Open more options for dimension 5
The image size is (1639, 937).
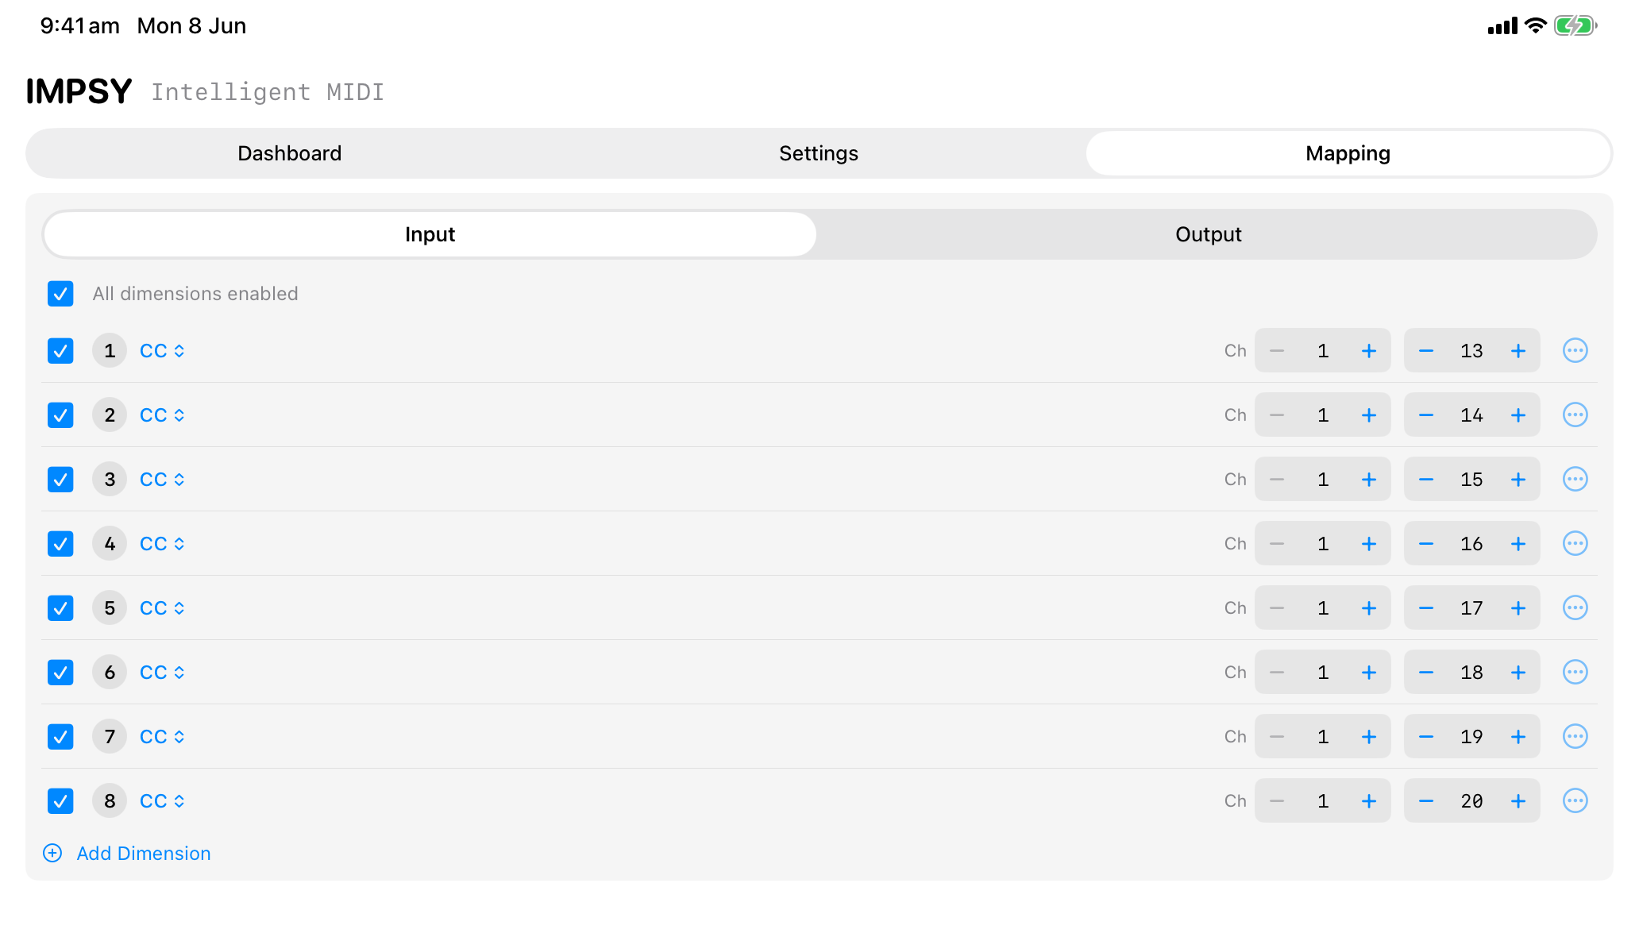coord(1575,607)
